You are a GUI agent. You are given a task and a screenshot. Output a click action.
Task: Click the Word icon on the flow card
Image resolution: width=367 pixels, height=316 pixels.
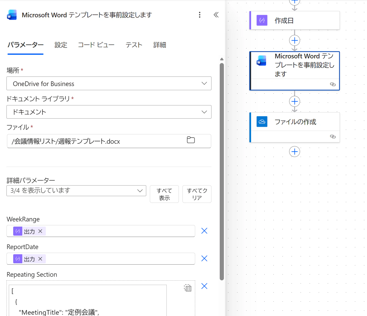coord(261,60)
